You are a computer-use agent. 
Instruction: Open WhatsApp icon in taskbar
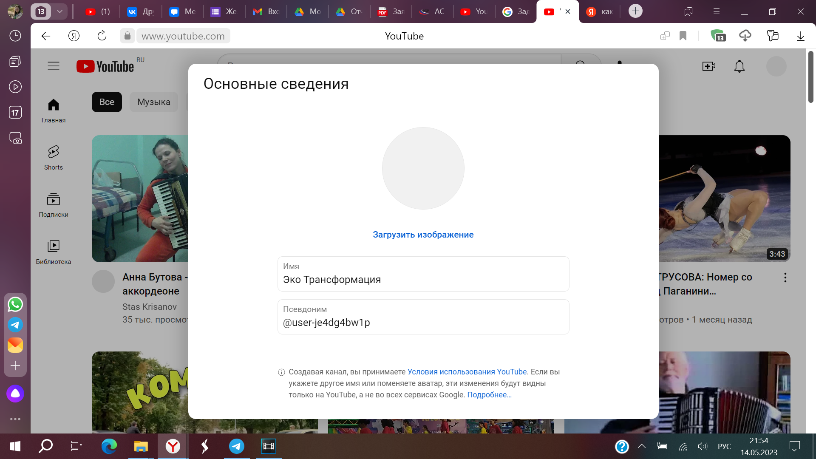click(x=15, y=304)
